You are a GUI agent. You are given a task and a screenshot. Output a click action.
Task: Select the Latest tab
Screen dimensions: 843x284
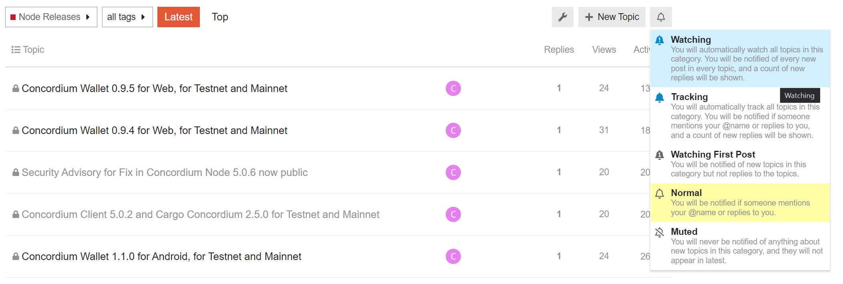pos(179,17)
